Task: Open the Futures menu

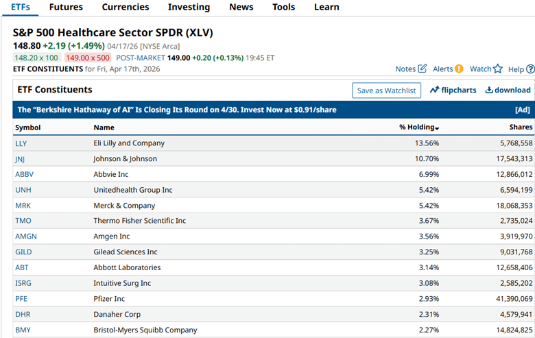Action: pyautogui.click(x=66, y=7)
